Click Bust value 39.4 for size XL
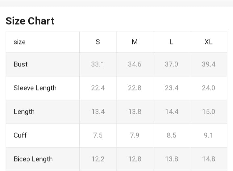The width and height of the screenshot is (233, 171). pos(208,64)
